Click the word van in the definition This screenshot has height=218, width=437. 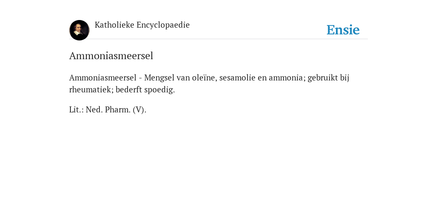point(183,77)
